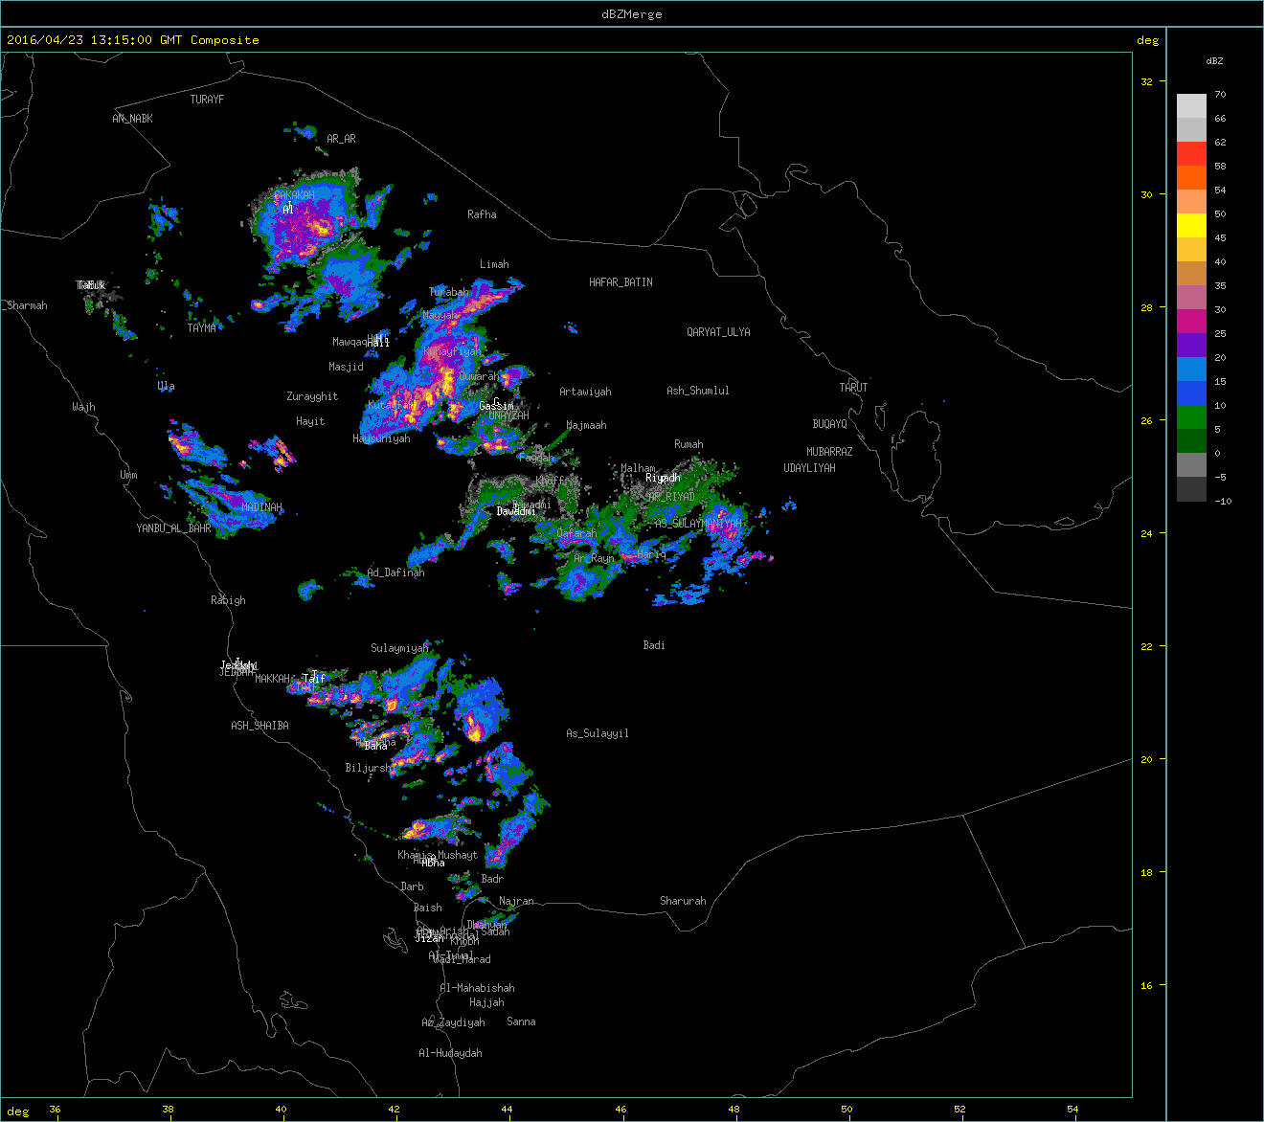Select the Sharurah label
This screenshot has height=1122, width=1264.
click(683, 901)
